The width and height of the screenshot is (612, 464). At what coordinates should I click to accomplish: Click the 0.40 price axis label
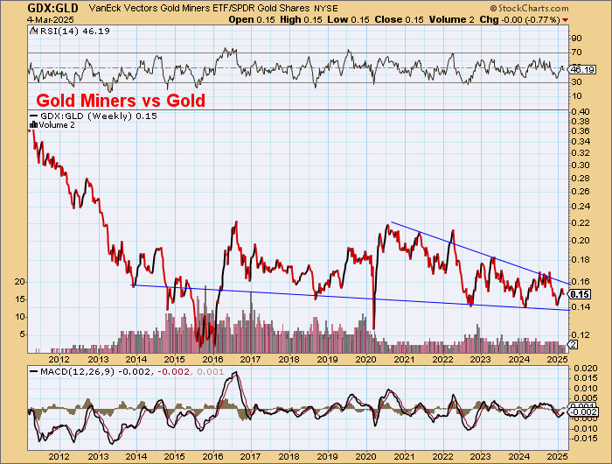[580, 112]
